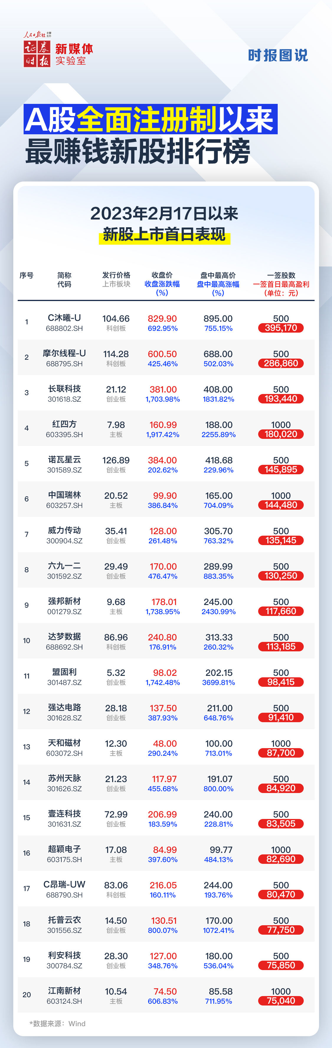Click the 117,660 profit badge
Screen dimensions: 332x1048
[281, 611]
